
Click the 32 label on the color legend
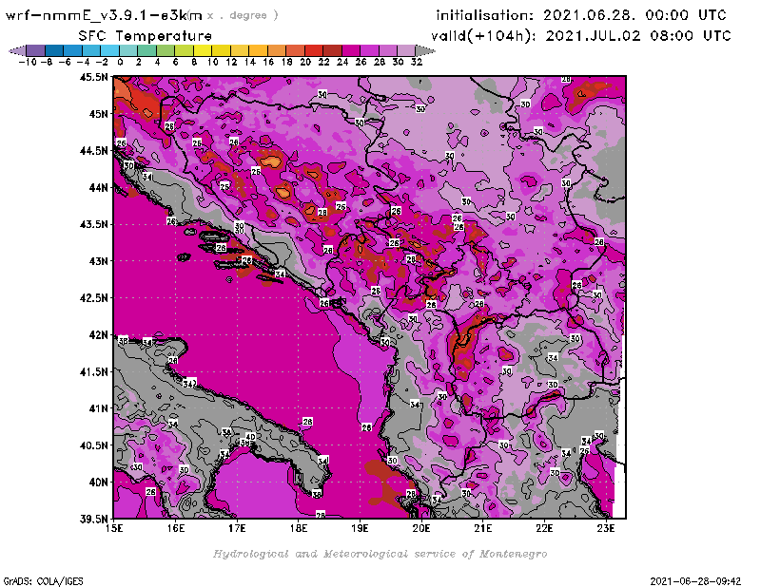417,62
